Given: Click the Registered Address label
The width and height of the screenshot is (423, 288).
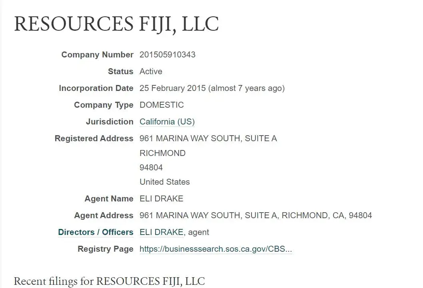Looking at the screenshot, I should click(x=94, y=138).
